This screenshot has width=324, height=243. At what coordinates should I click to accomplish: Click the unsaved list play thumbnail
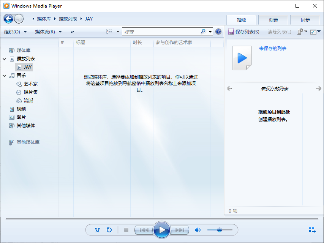pyautogui.click(x=242, y=58)
